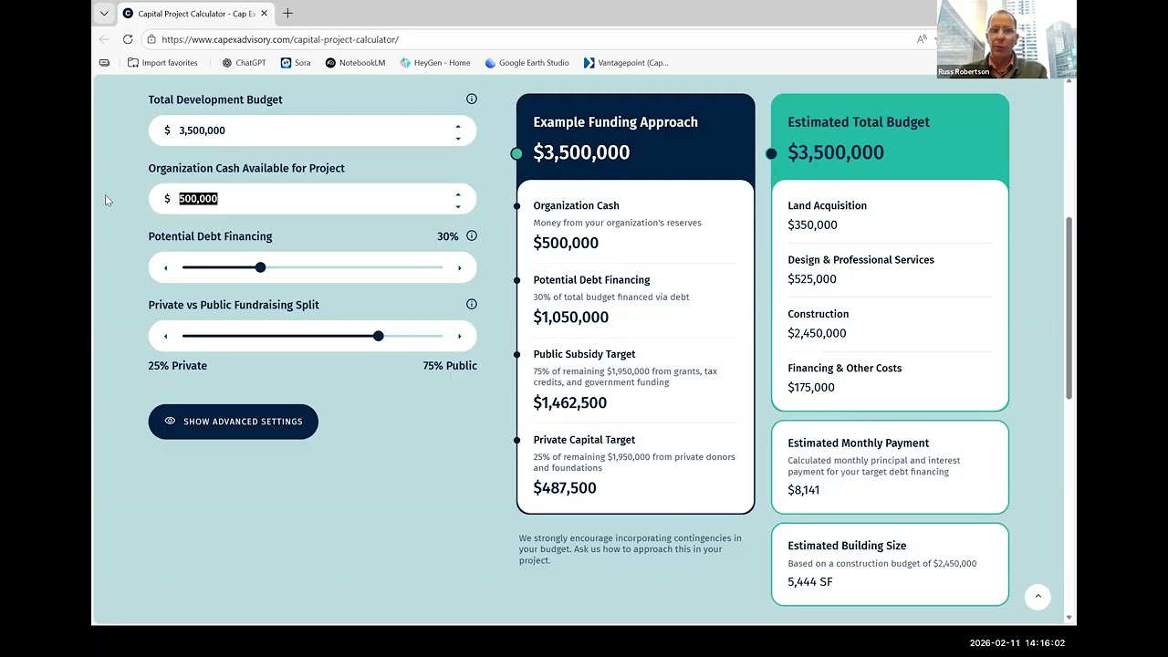Click the Read aloud icon in address bar
The width and height of the screenshot is (1168, 657).
[922, 39]
